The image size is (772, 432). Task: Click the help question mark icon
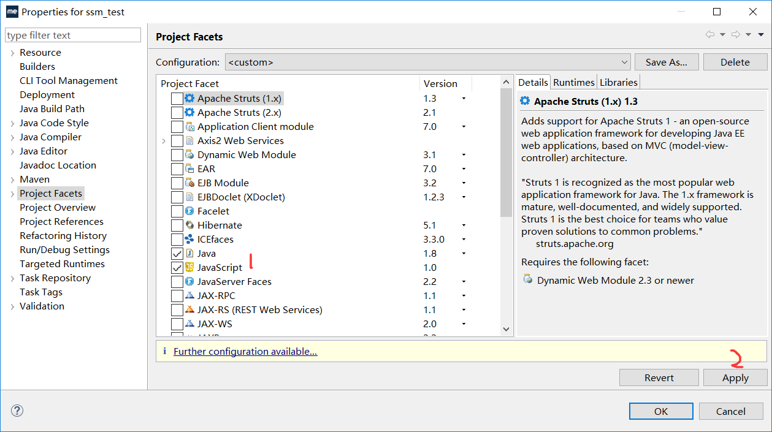tap(17, 411)
